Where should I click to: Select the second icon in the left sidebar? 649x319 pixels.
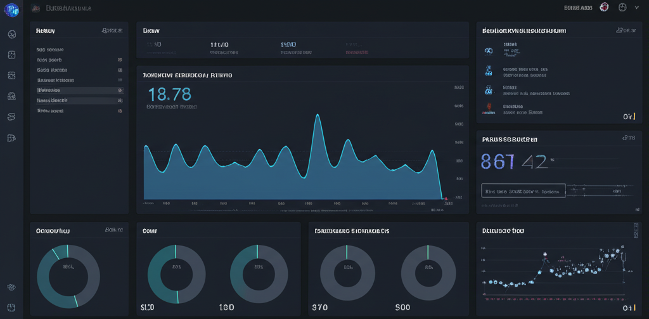click(11, 55)
